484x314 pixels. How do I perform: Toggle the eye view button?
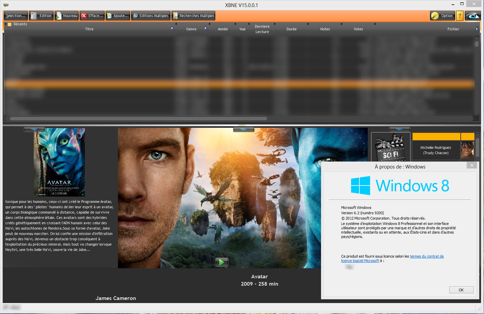(473, 16)
